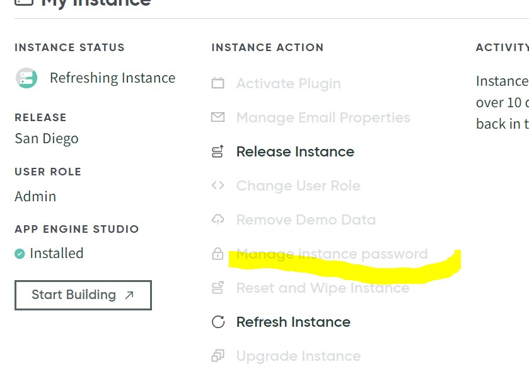Click the Remove Demo Data cloud icon

pyautogui.click(x=218, y=219)
